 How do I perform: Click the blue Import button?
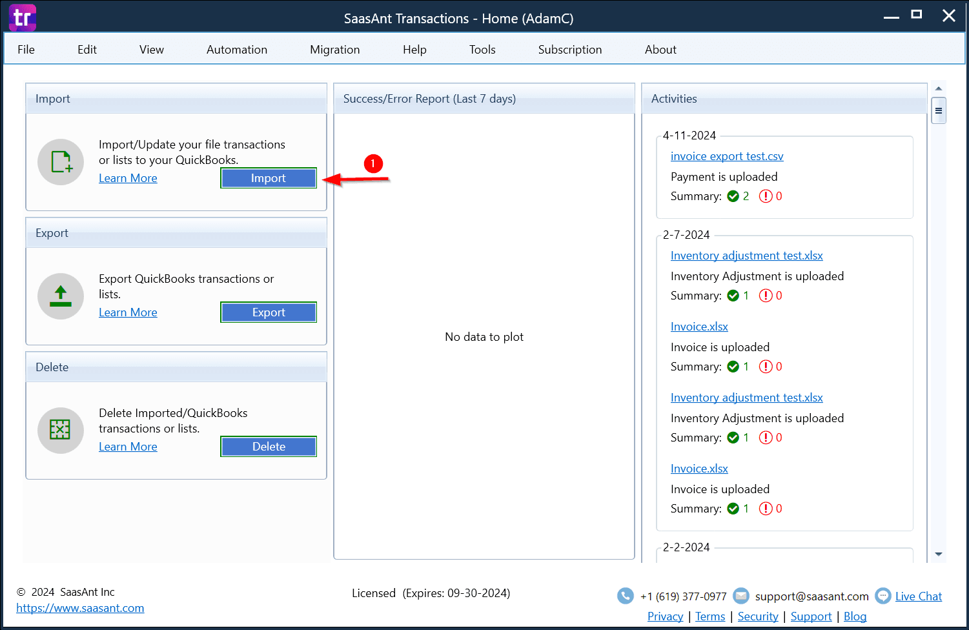(269, 178)
